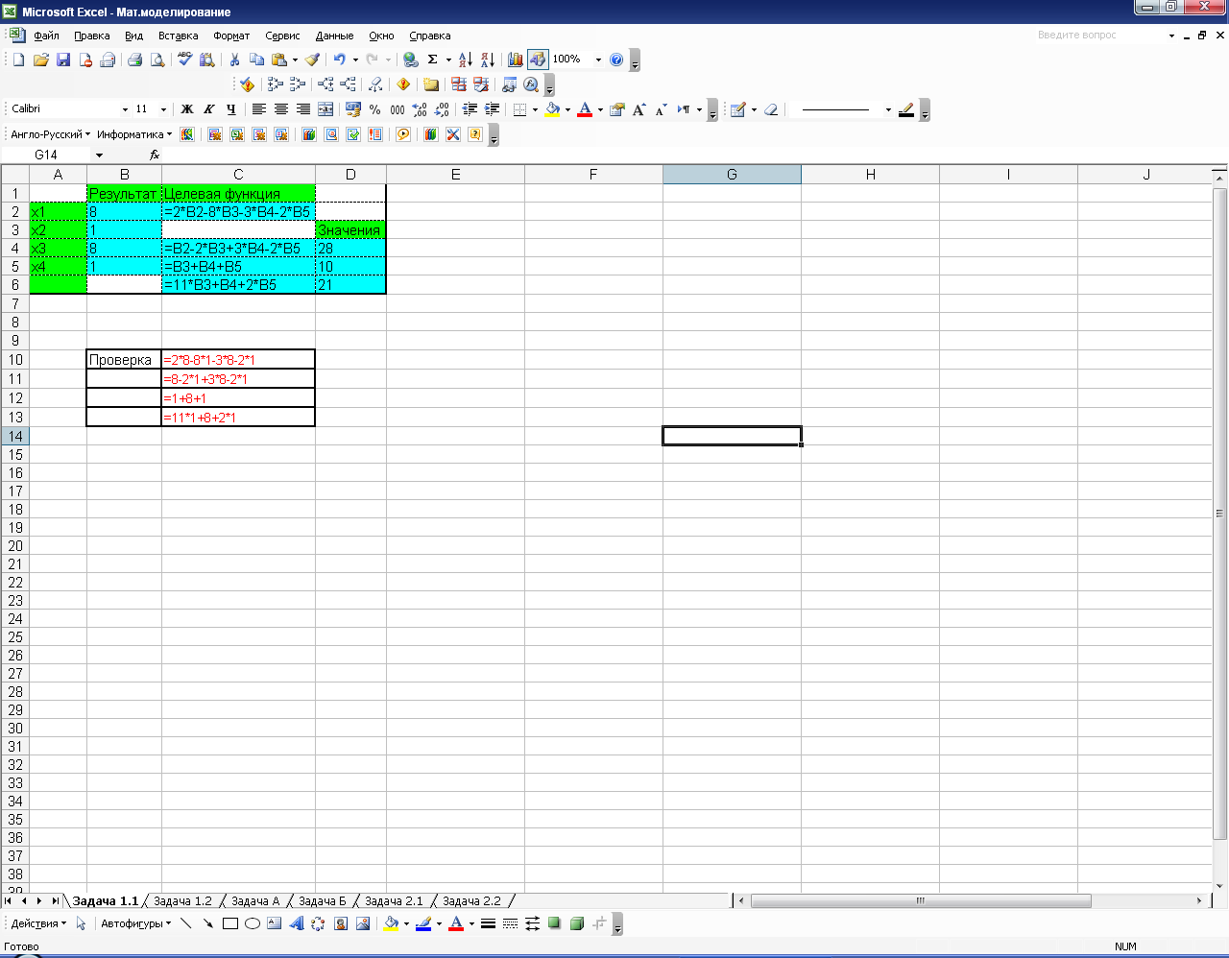Toggle the Drawing toolbar button

538,60
